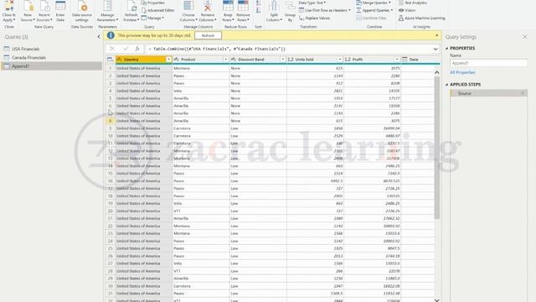Open the Discount Band column filter dropdown

(283, 60)
